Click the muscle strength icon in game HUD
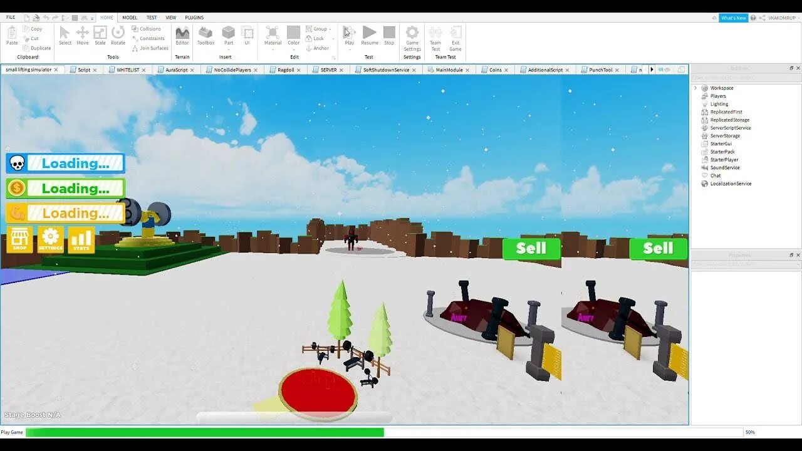The height and width of the screenshot is (451, 802). (x=17, y=213)
